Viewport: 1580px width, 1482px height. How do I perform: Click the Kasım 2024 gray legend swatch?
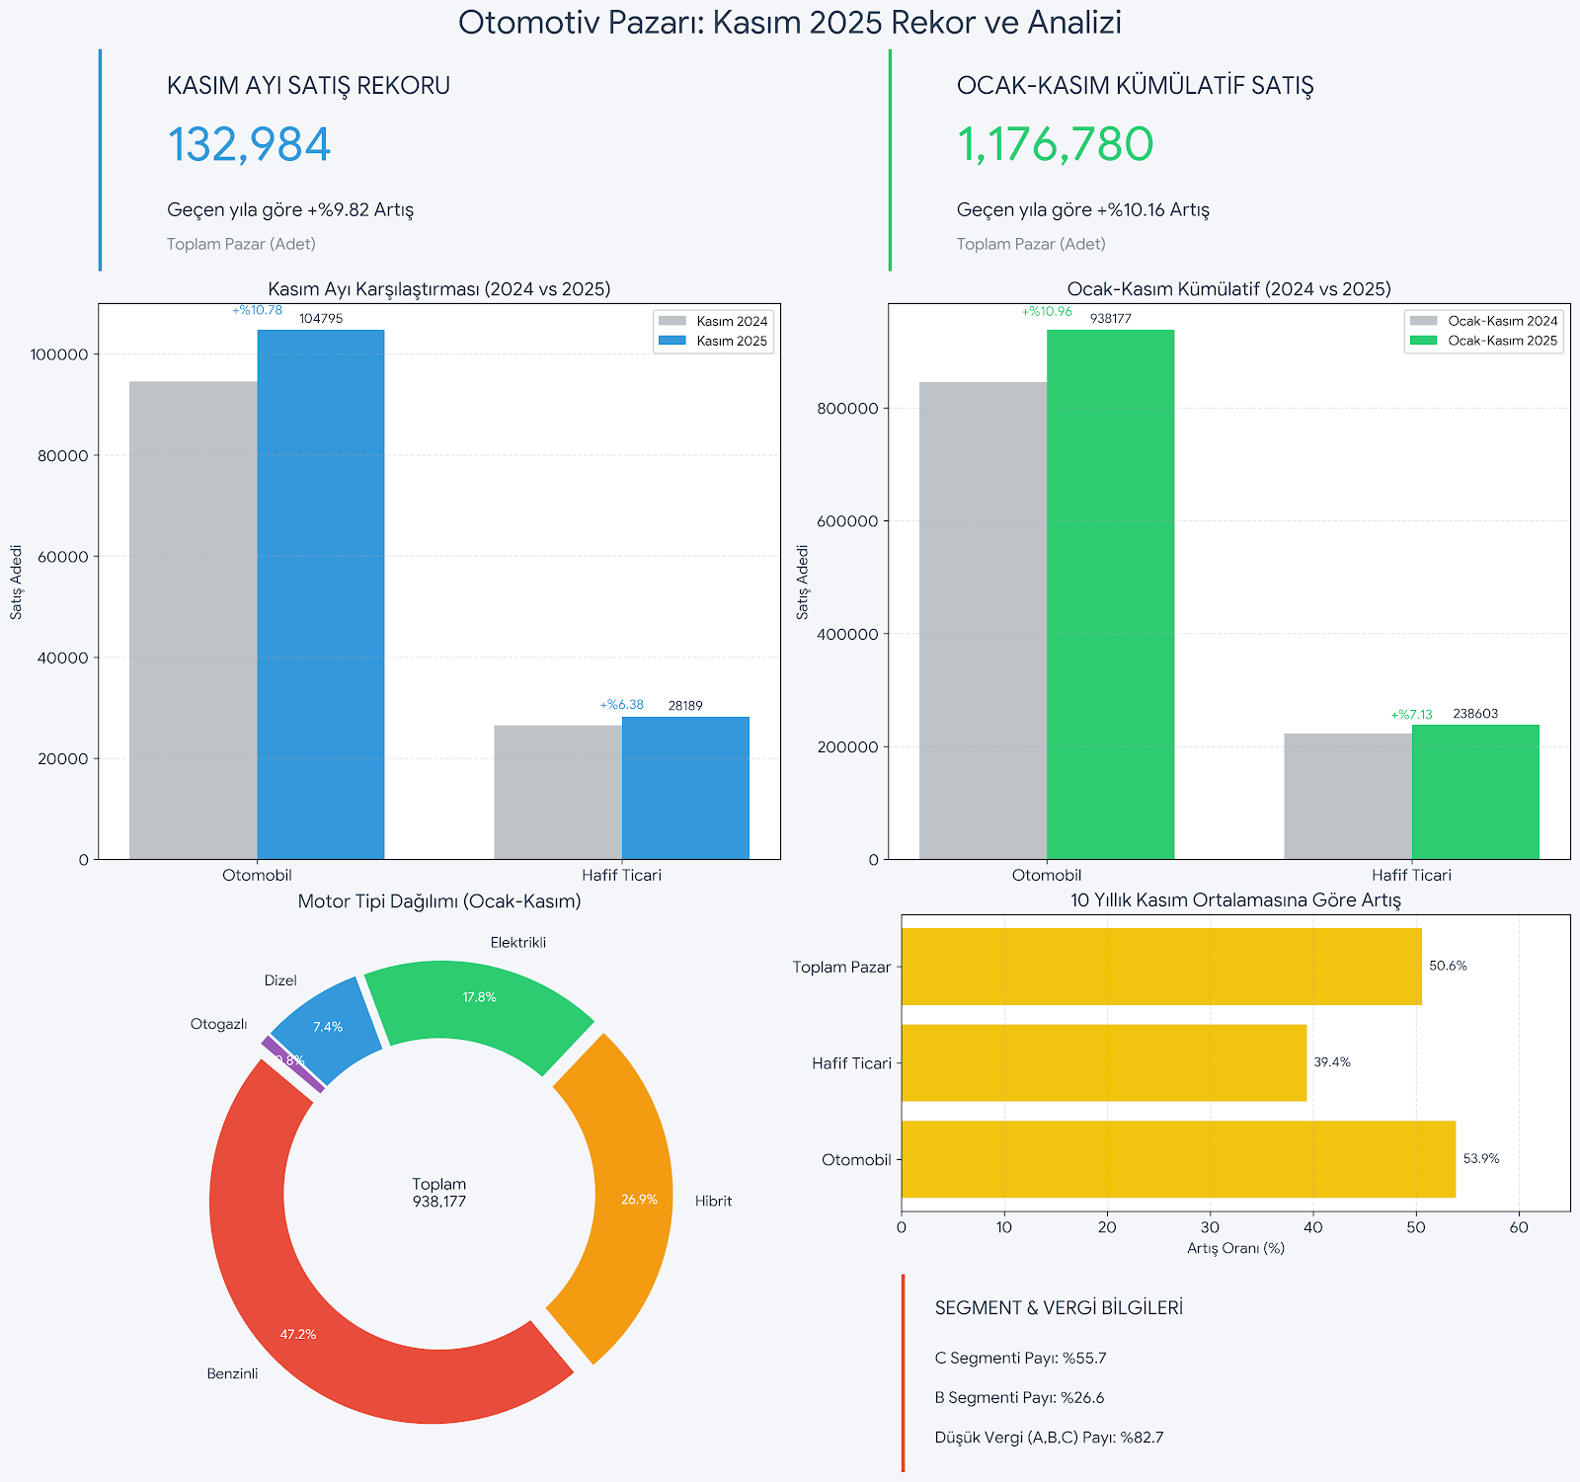point(672,321)
